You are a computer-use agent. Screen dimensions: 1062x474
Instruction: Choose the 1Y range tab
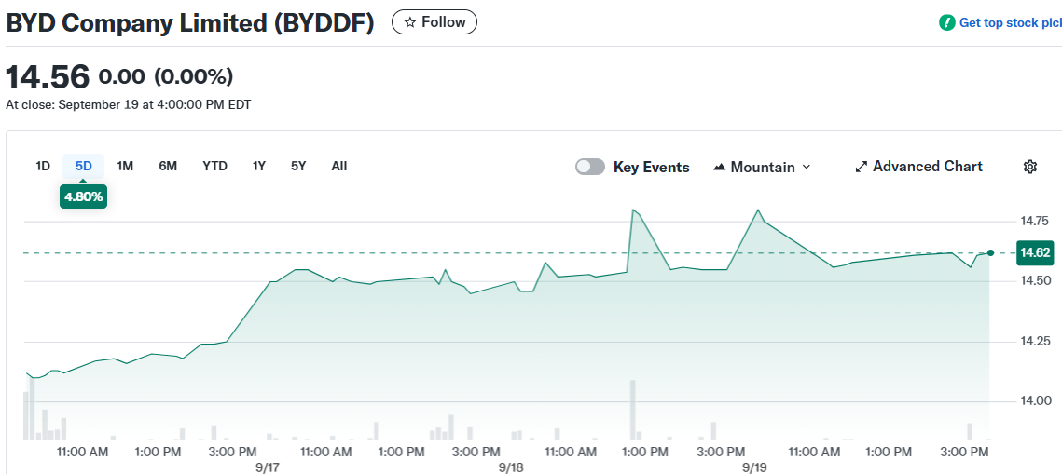258,166
